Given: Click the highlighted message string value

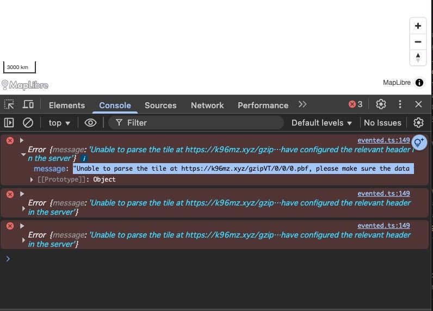Looking at the screenshot, I should click(x=243, y=169).
